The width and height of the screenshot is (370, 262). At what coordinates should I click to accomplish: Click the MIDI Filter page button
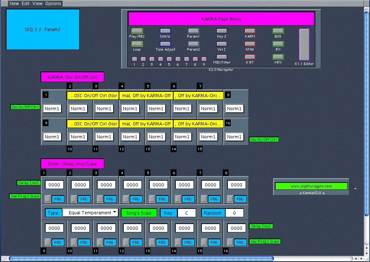tap(222, 57)
